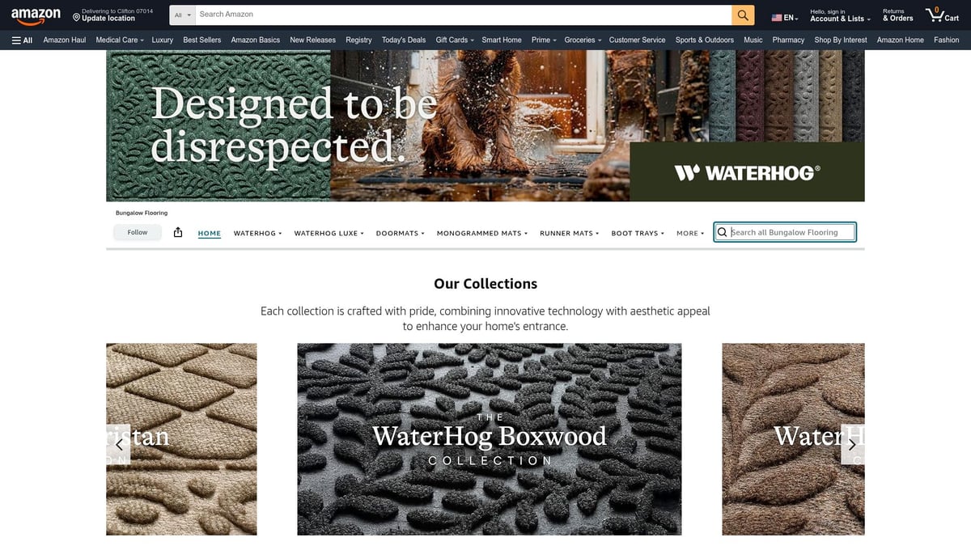
Task: Open the shopping cart icon
Action: pos(943,15)
